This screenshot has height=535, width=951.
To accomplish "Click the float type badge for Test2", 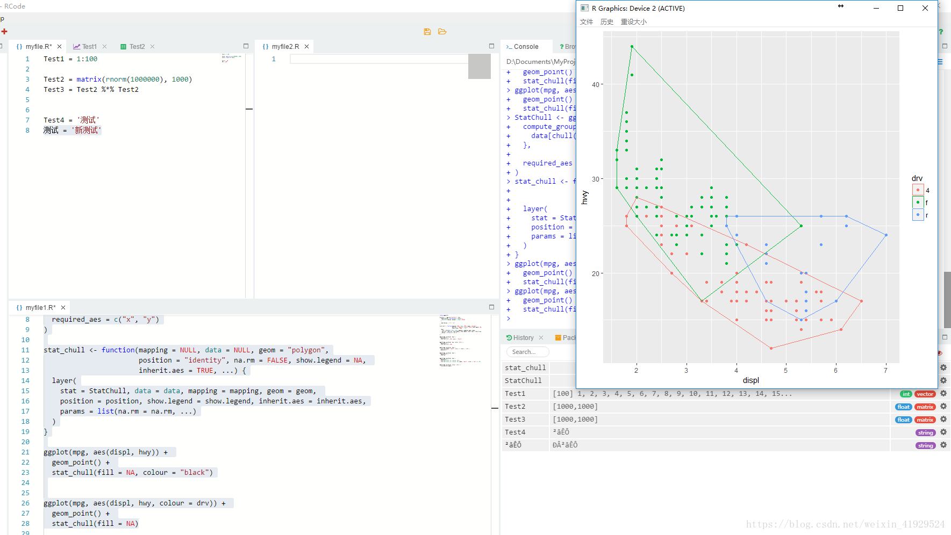I will (904, 407).
